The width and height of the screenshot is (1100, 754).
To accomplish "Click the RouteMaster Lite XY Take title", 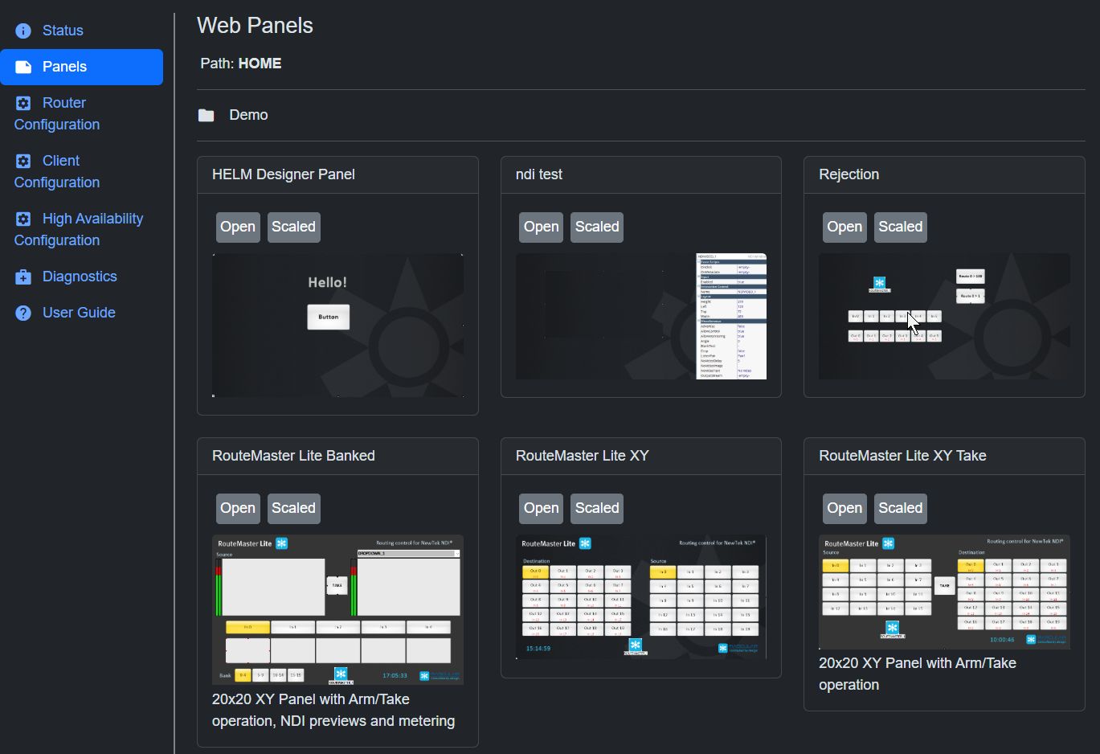I will (902, 456).
